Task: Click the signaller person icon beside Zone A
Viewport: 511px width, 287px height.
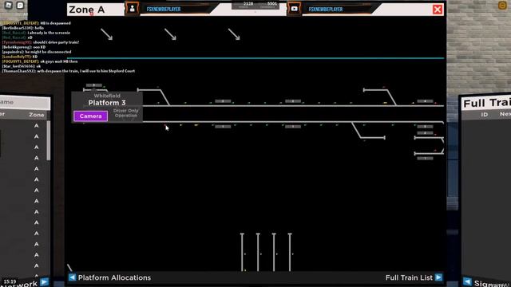Action: click(132, 9)
